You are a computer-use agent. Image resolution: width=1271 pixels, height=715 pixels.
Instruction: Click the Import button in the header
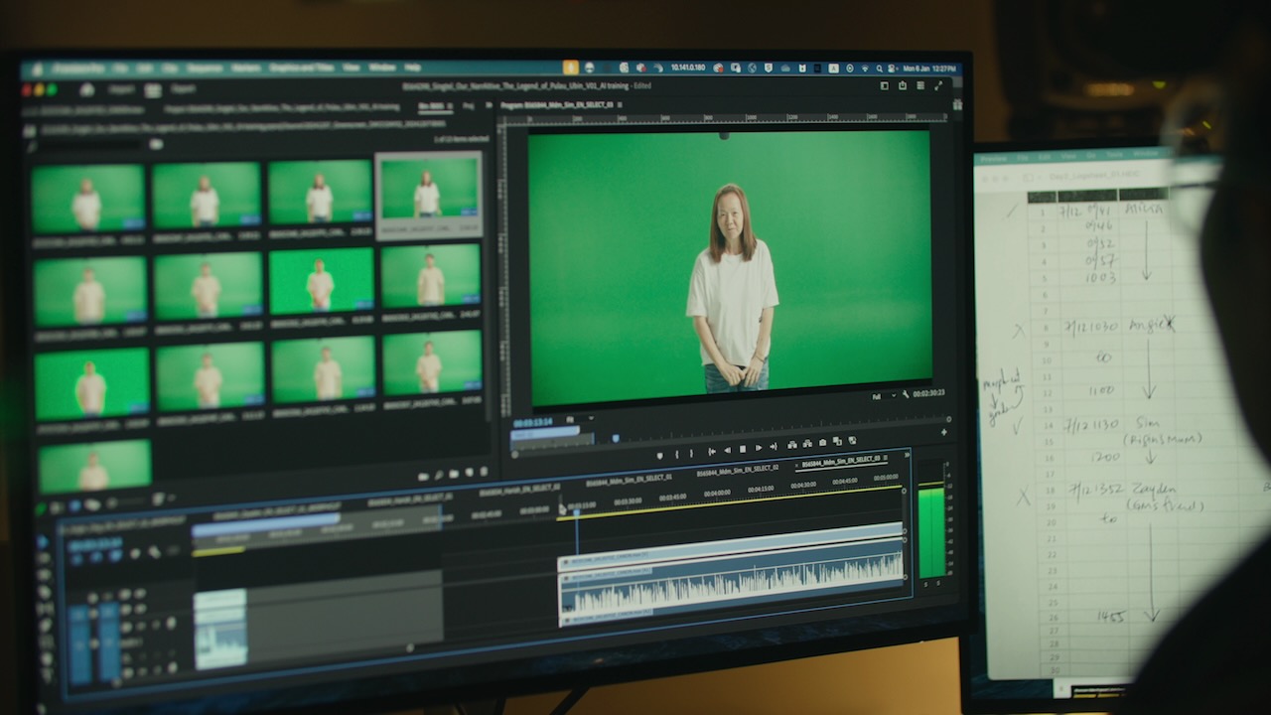pyautogui.click(x=122, y=88)
